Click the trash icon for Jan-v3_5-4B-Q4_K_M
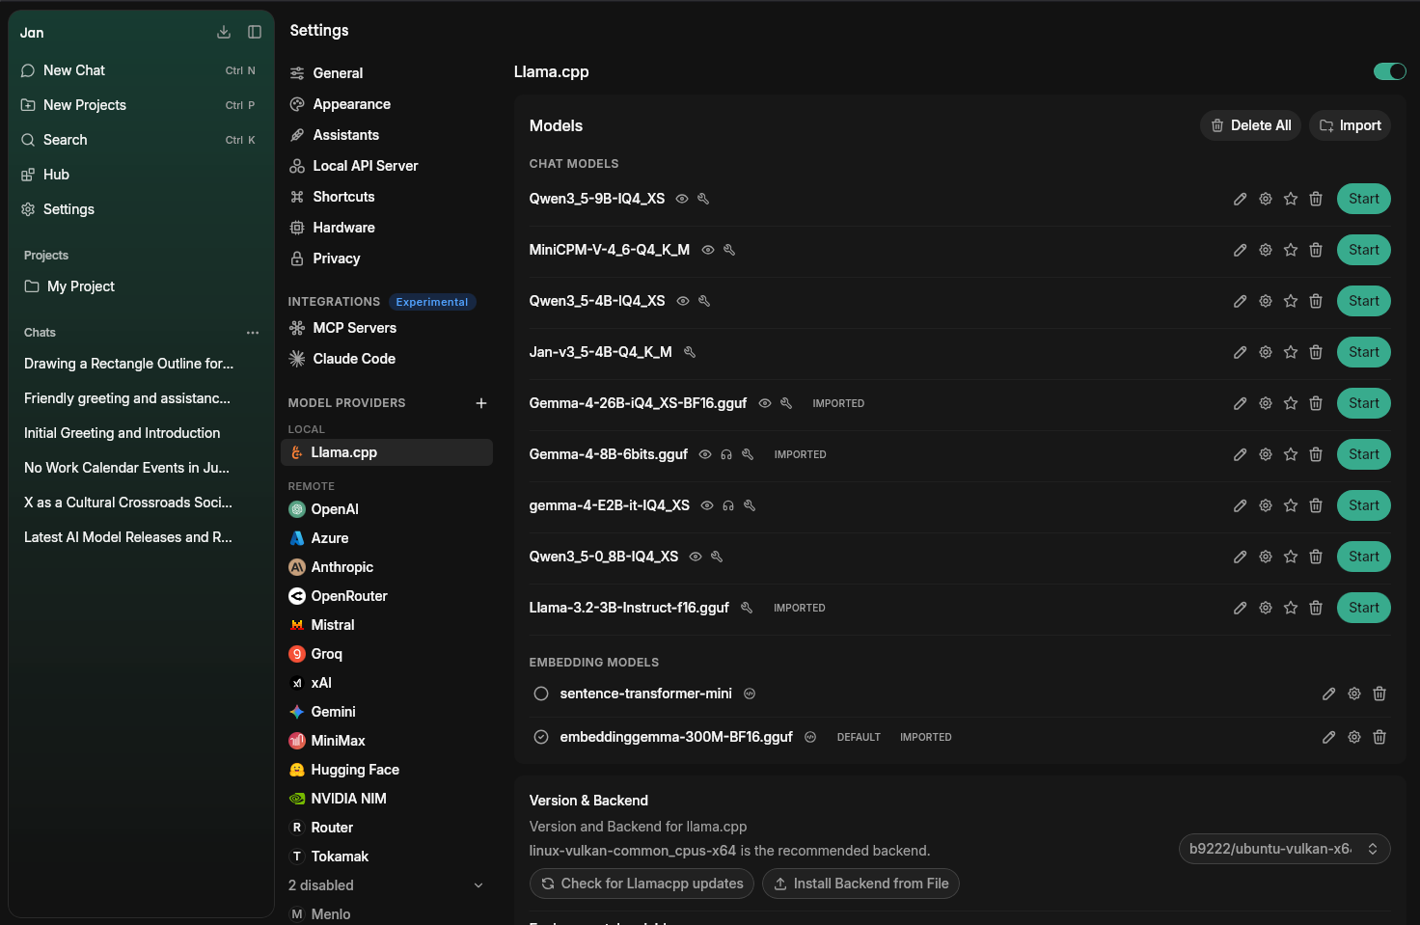The image size is (1420, 925). tap(1316, 352)
